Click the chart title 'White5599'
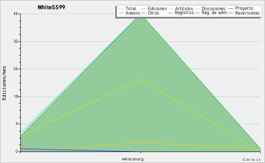 (51, 7)
